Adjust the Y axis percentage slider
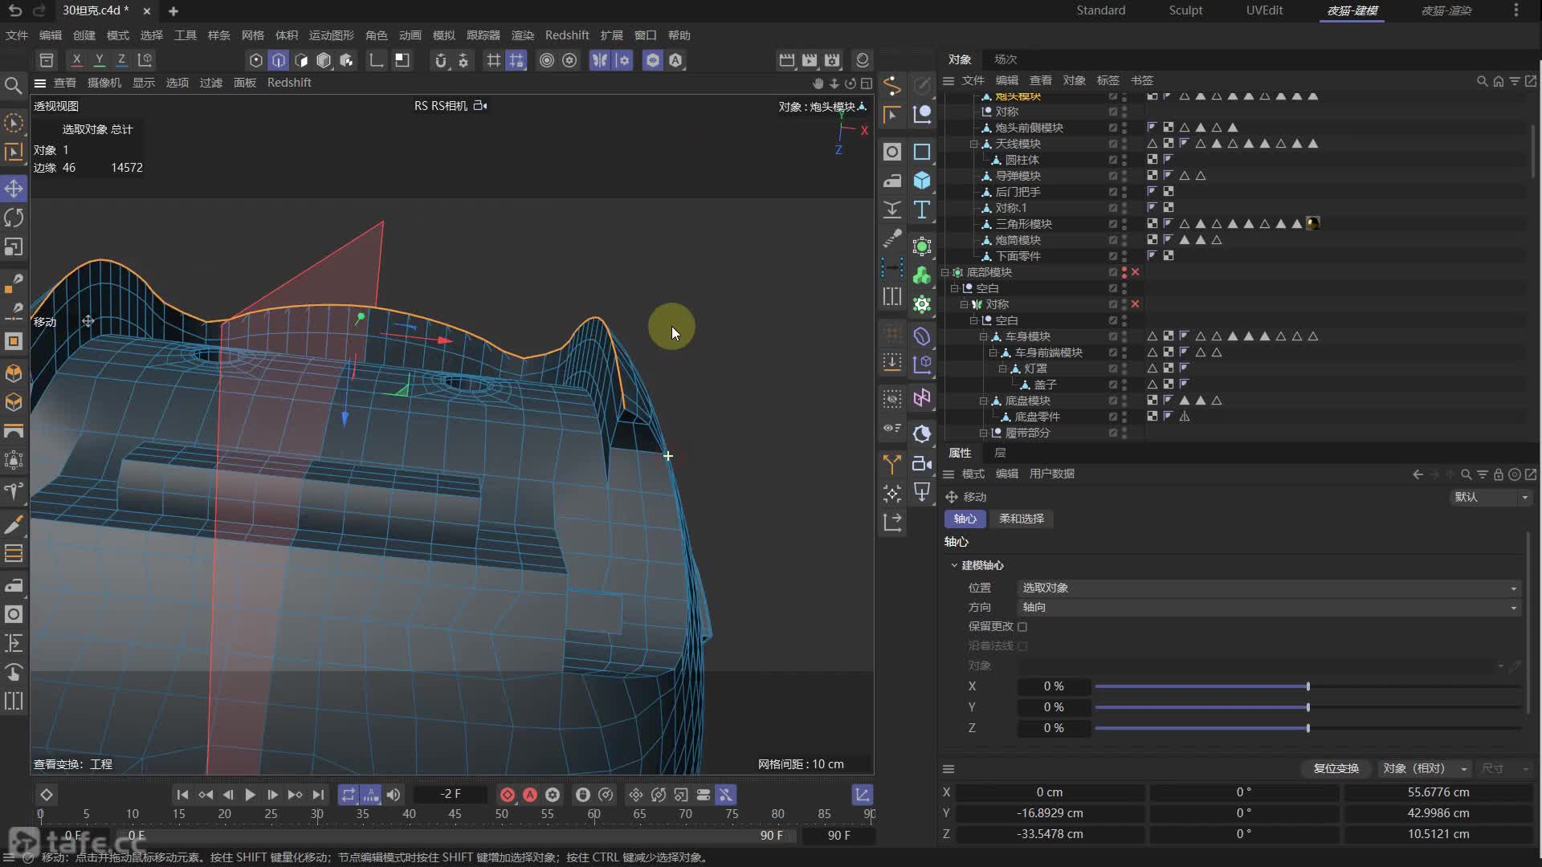The height and width of the screenshot is (867, 1542). (1307, 708)
